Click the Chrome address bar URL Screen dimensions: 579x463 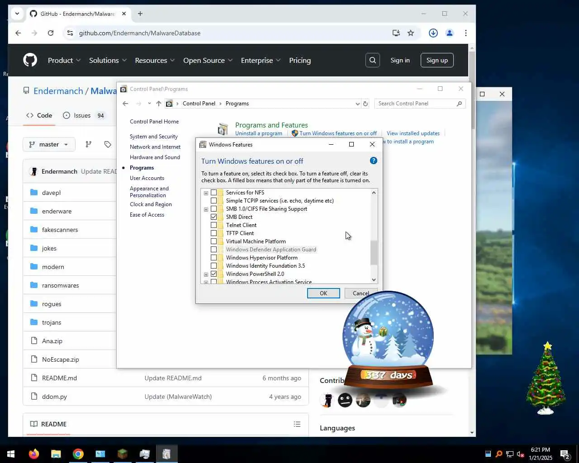pyautogui.click(x=140, y=33)
